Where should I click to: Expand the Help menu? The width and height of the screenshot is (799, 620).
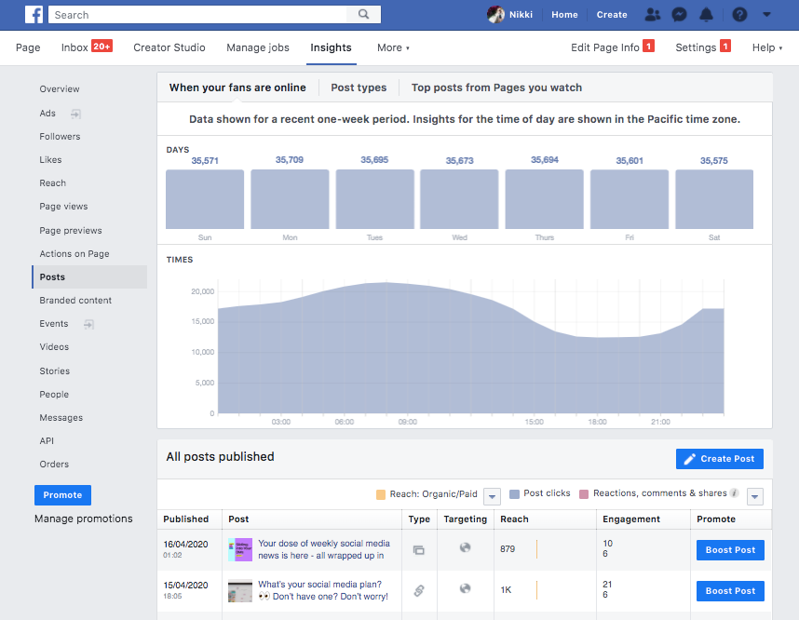coord(767,47)
